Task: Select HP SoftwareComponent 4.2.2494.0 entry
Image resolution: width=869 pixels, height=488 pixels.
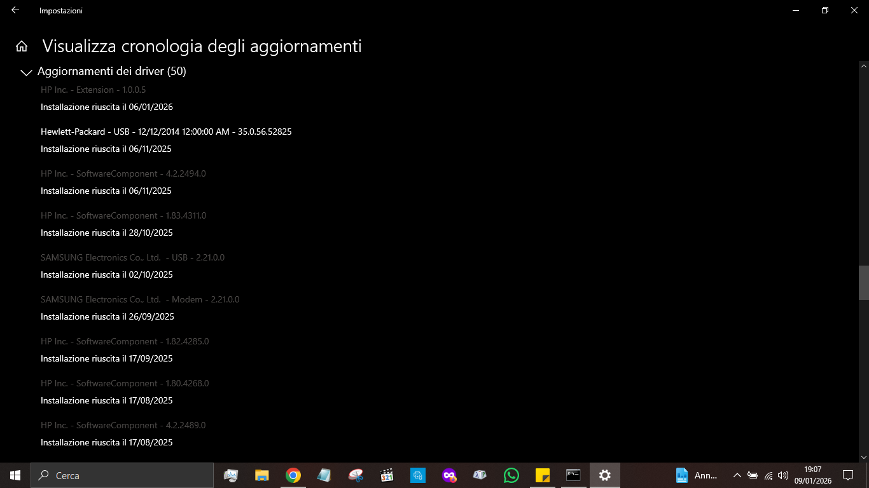Action: [x=123, y=173]
